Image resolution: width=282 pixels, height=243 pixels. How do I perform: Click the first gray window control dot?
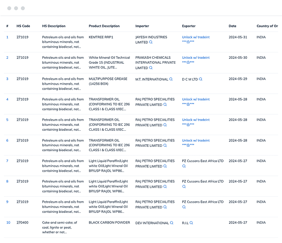tap(9, 8)
